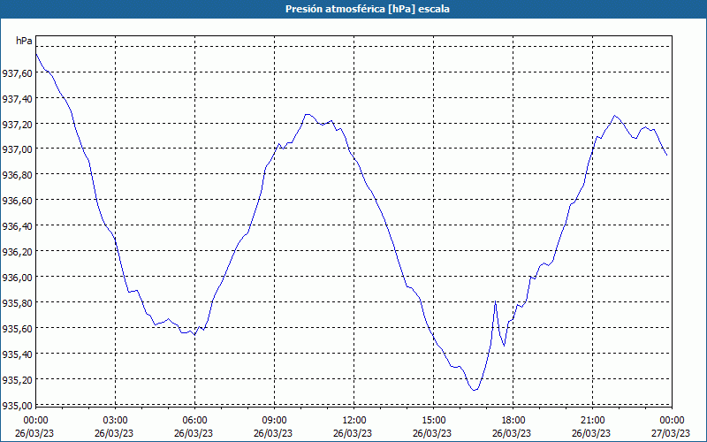Click the 937,20 y-axis label
Screen dimensions: 707x442
(17, 125)
